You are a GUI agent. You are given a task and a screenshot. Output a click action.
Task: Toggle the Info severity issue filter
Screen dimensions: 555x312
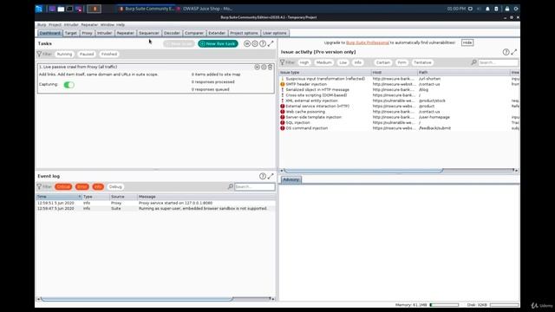tap(358, 62)
